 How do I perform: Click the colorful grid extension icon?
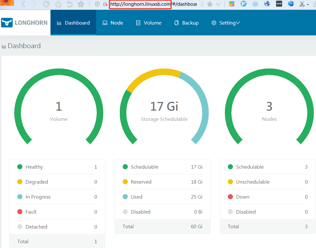click(x=232, y=4)
